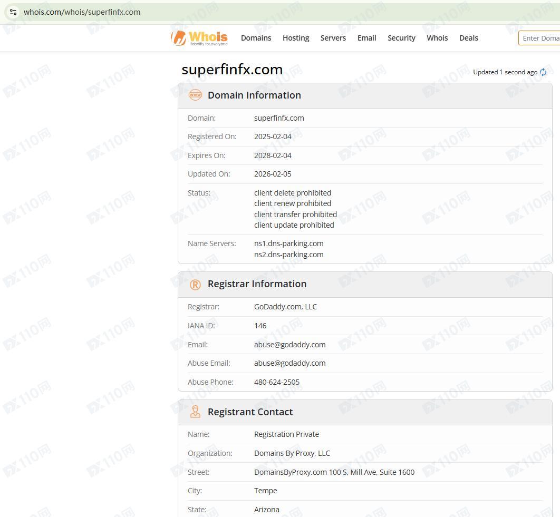This screenshot has height=517, width=560.
Task: Click the Enter Domain search field
Action: click(540, 38)
